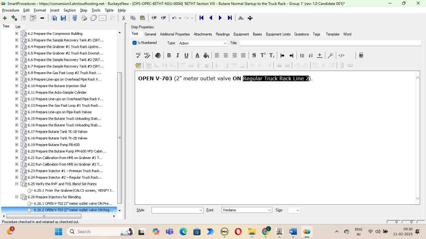Justify text alignment icon
This screenshot has width=426, height=239.
pyautogui.click(x=243, y=55)
